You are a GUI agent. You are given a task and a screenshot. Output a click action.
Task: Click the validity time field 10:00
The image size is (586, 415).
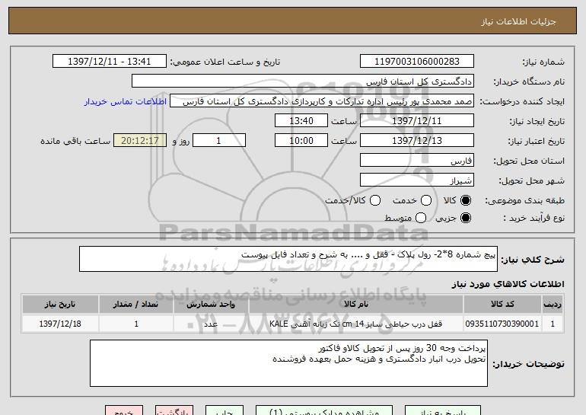[x=301, y=141]
